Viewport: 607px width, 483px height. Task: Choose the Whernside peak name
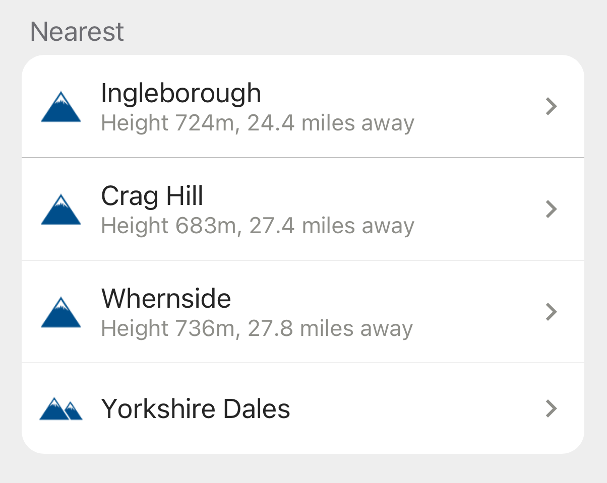pos(166,299)
